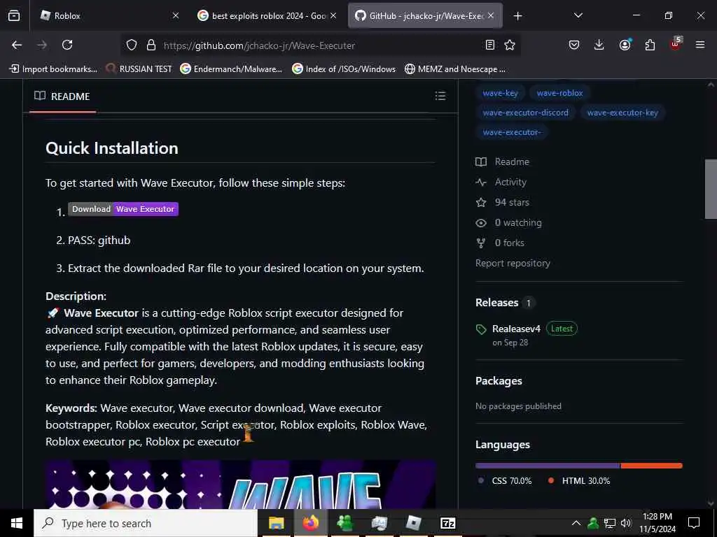Open RUSSIAN TEST bookmark
Screen dimensions: 717x537
pos(139,69)
